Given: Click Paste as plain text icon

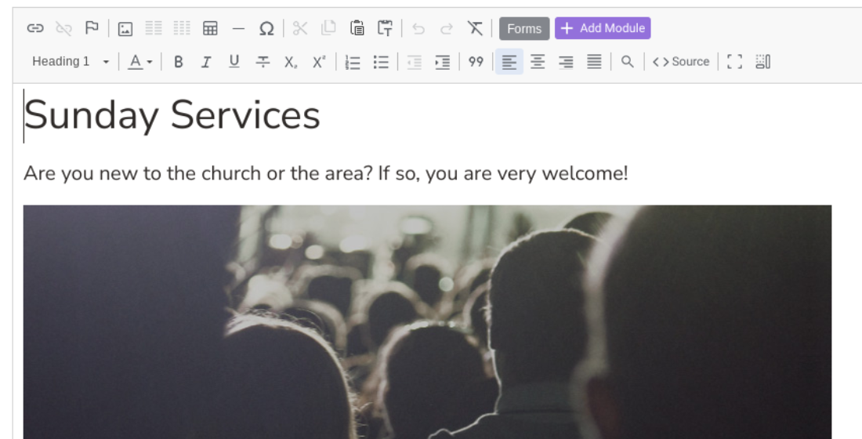Looking at the screenshot, I should [x=385, y=28].
